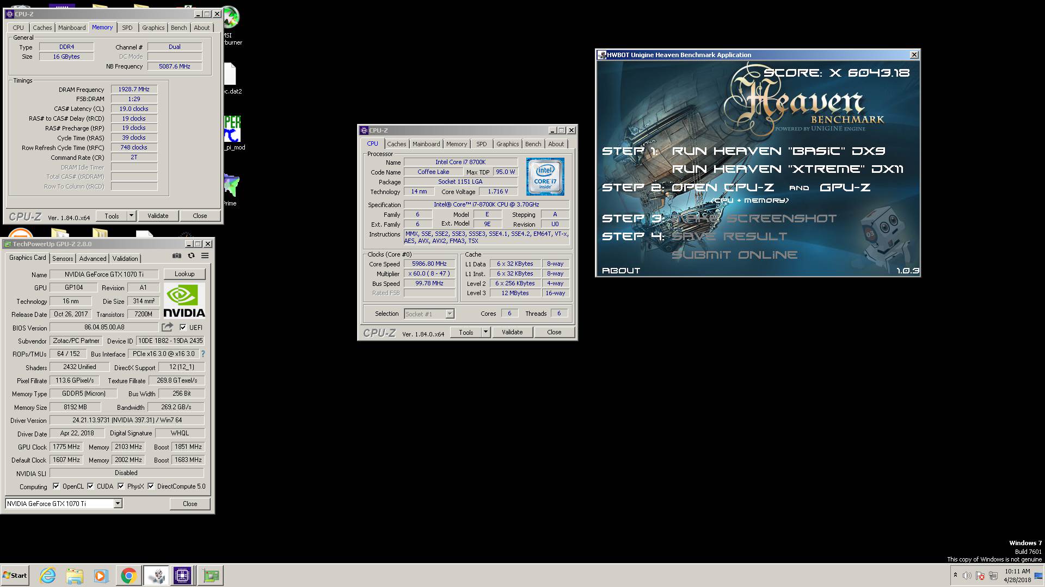Toggle the UEFI checkbox in GPU-Z
1045x587 pixels.
coord(183,327)
